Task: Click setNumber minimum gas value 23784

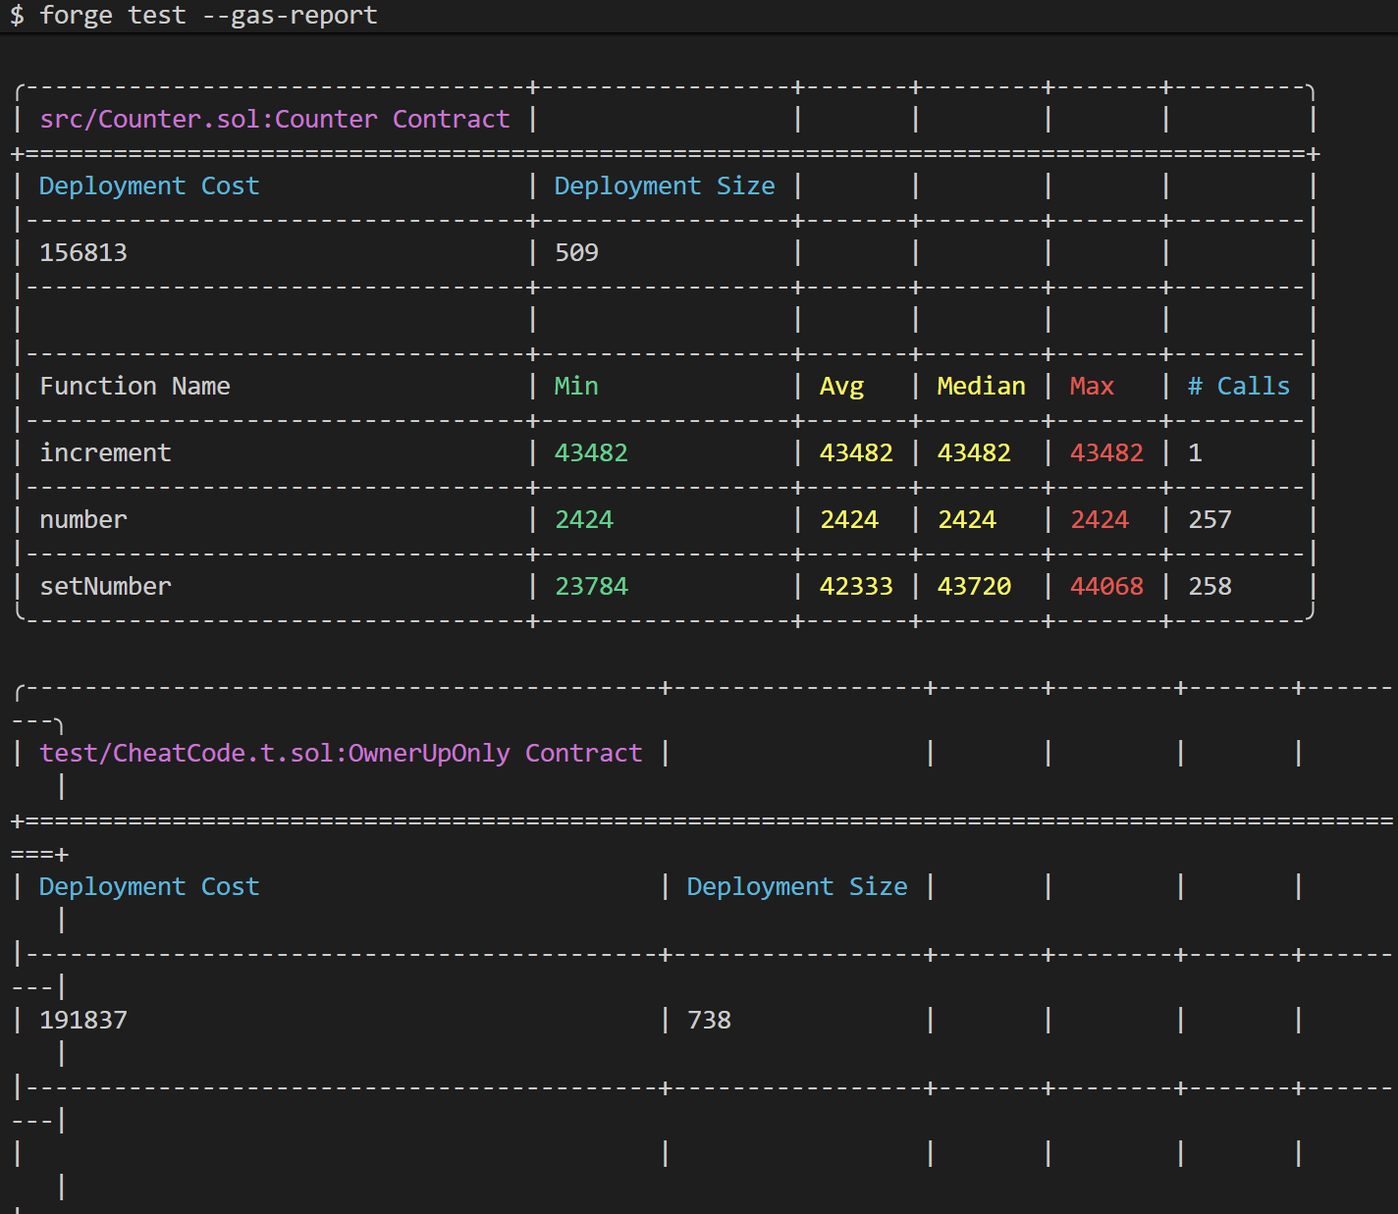Action: click(591, 587)
